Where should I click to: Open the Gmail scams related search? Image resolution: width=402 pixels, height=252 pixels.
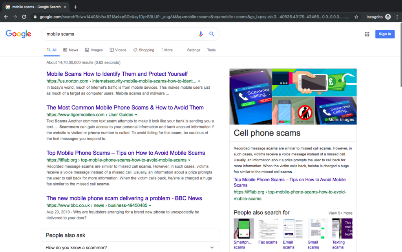pyautogui.click(x=317, y=234)
